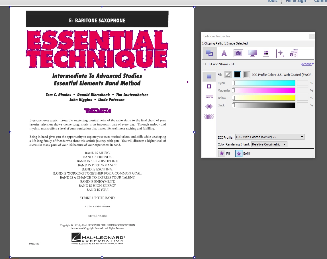Open the Color Rendering Intent dropdown
The image size is (327, 259).
pyautogui.click(x=269, y=144)
